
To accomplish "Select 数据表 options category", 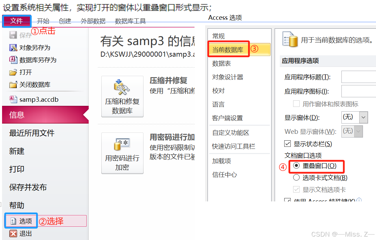I will coord(221,63).
